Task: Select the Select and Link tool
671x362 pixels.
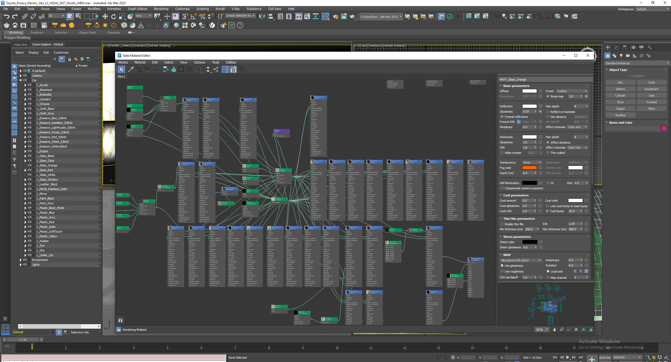Action: 25,17
